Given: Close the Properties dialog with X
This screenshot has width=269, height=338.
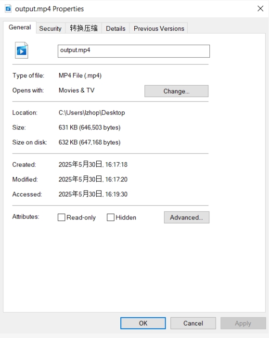Looking at the screenshot, I should click(260, 9).
